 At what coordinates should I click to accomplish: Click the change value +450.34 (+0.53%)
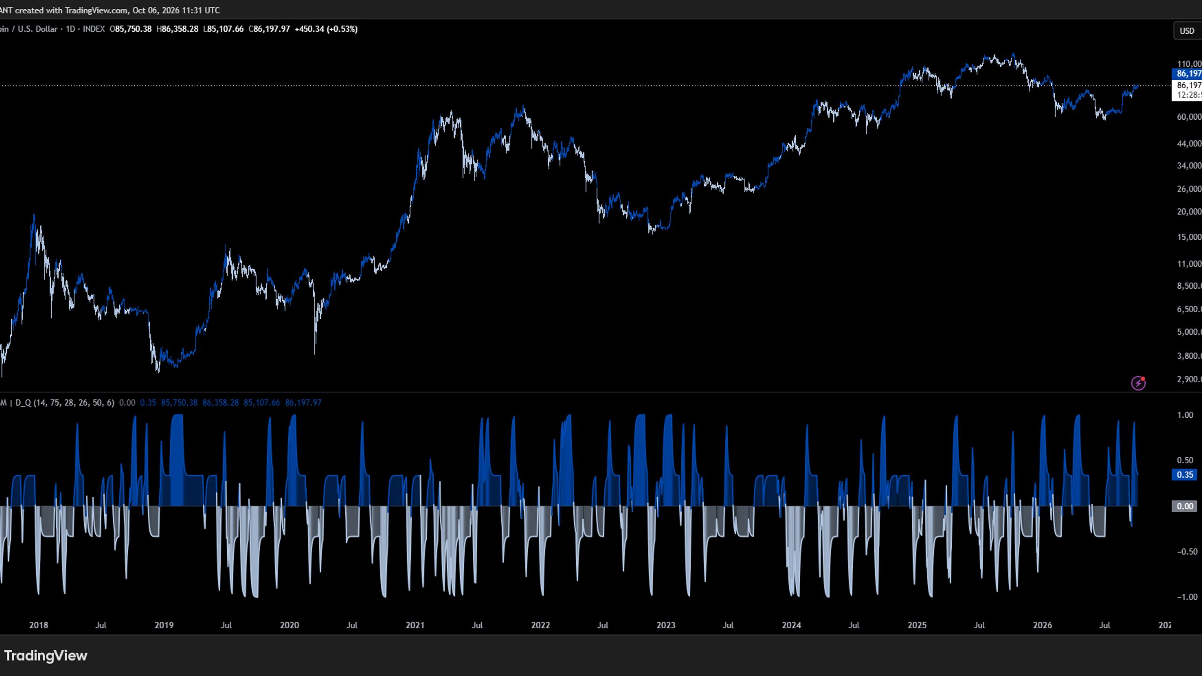pos(326,29)
